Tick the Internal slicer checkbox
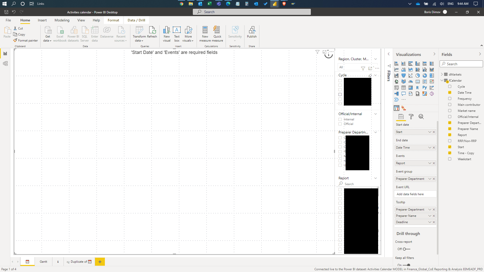Screen dimensions: 484x272 point(340,119)
